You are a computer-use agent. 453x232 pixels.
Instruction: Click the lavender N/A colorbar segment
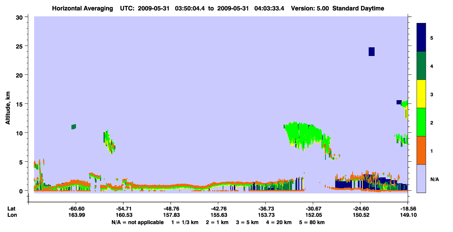(x=421, y=178)
